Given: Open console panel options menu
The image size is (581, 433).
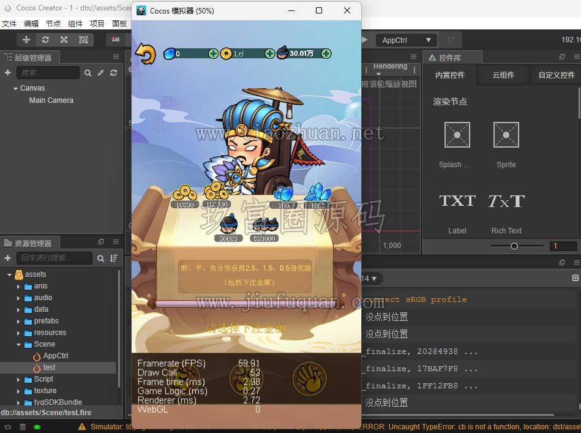Looking at the screenshot, I should (577, 263).
